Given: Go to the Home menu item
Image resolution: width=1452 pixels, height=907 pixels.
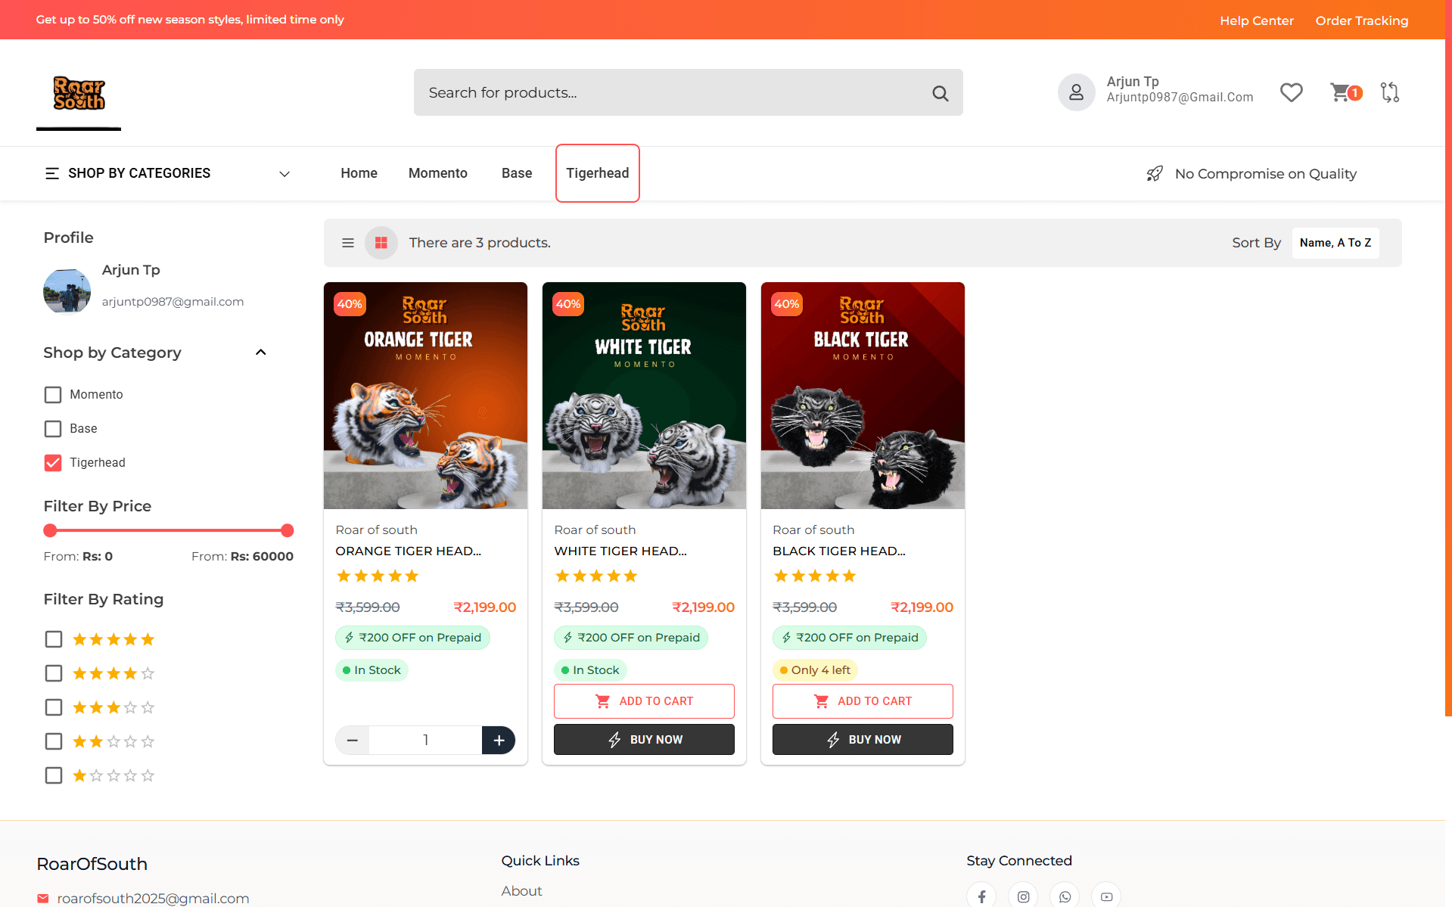Looking at the screenshot, I should point(359,173).
